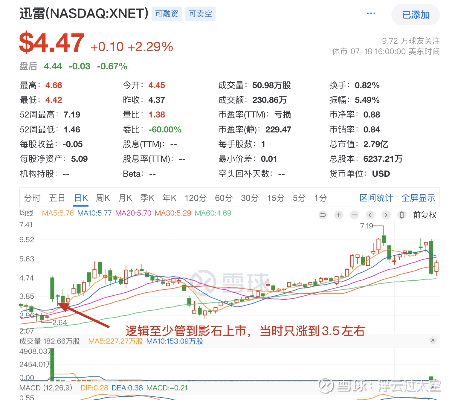455x400 pixels.
Task: Click the 市净率 0.88 value
Action: pos(372,114)
